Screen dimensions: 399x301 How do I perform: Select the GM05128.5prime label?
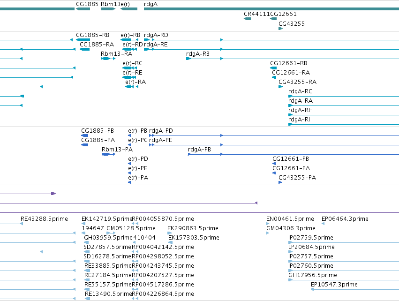click(x=131, y=228)
